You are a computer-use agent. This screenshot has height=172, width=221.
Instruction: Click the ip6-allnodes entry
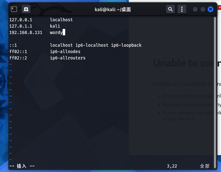(65, 52)
